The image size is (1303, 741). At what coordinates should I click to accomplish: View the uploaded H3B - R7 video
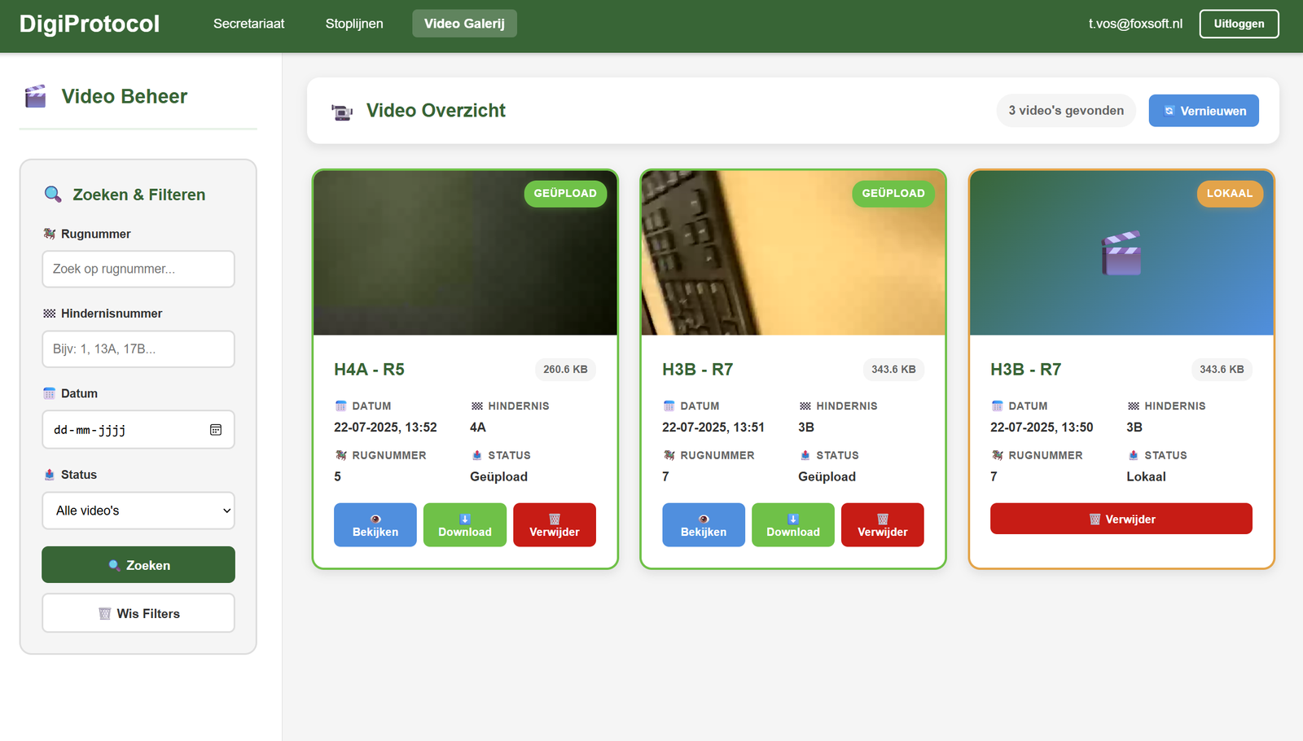pos(704,525)
